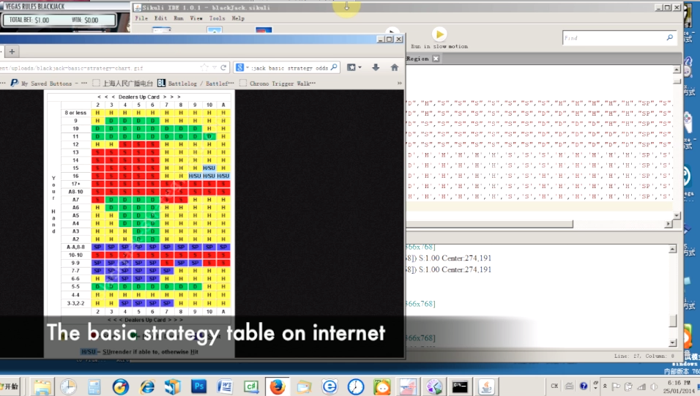Switch to Firefox in taskbar
This screenshot has height=396, width=700.
(x=278, y=386)
